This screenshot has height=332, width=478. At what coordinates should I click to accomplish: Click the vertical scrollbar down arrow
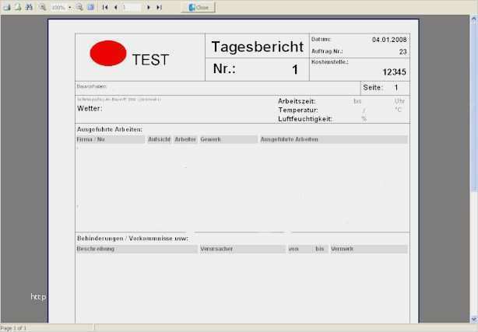pos(474,319)
